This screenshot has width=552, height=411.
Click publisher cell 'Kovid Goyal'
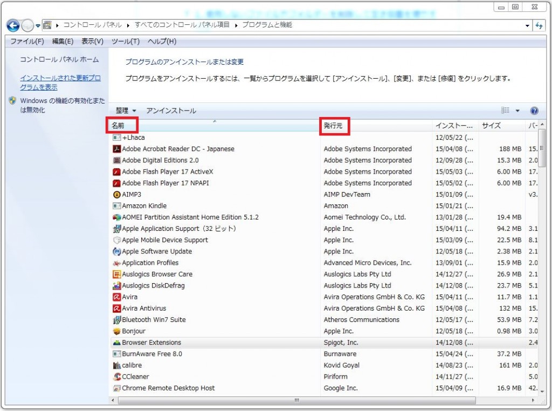tap(341, 365)
